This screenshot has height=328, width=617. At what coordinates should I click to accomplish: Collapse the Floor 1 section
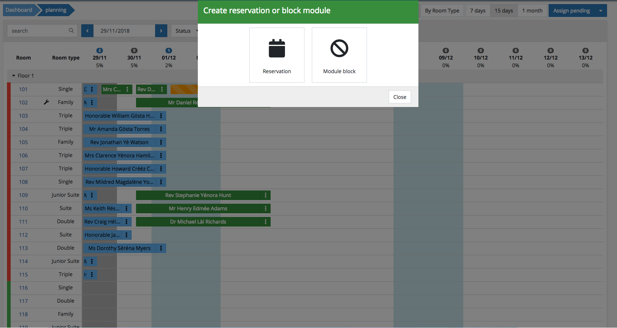14,76
